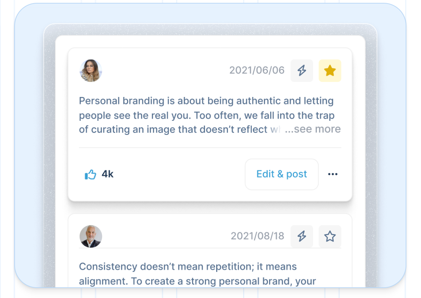421x298 pixels.
Task: Click the lightning bolt icon on the bottom post
Action: click(x=301, y=236)
